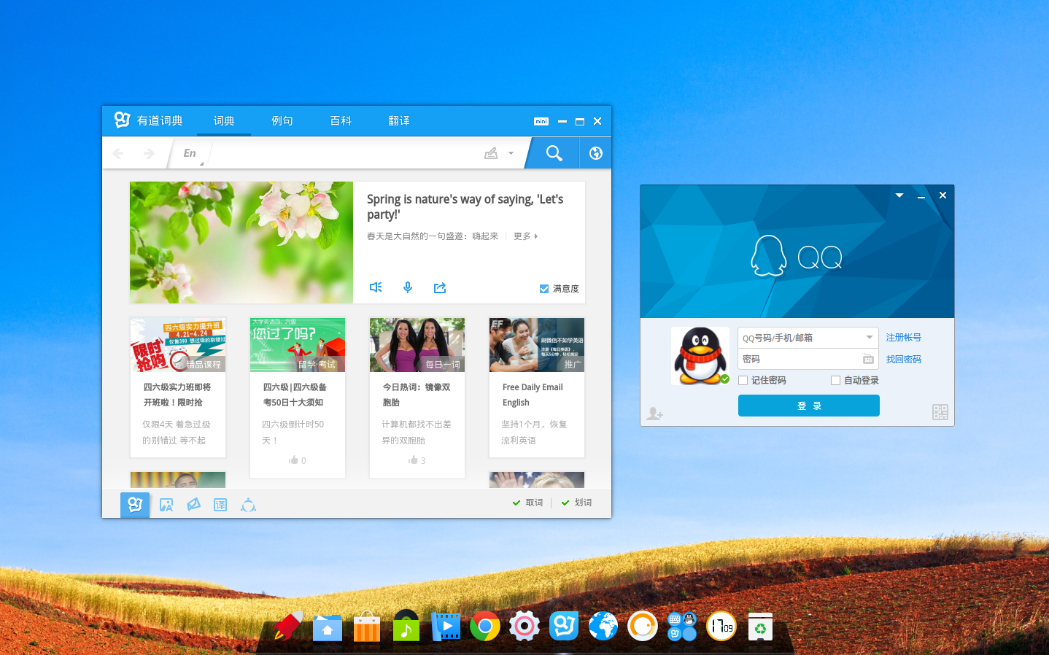Open the Free Daily Email English article title

tap(533, 395)
